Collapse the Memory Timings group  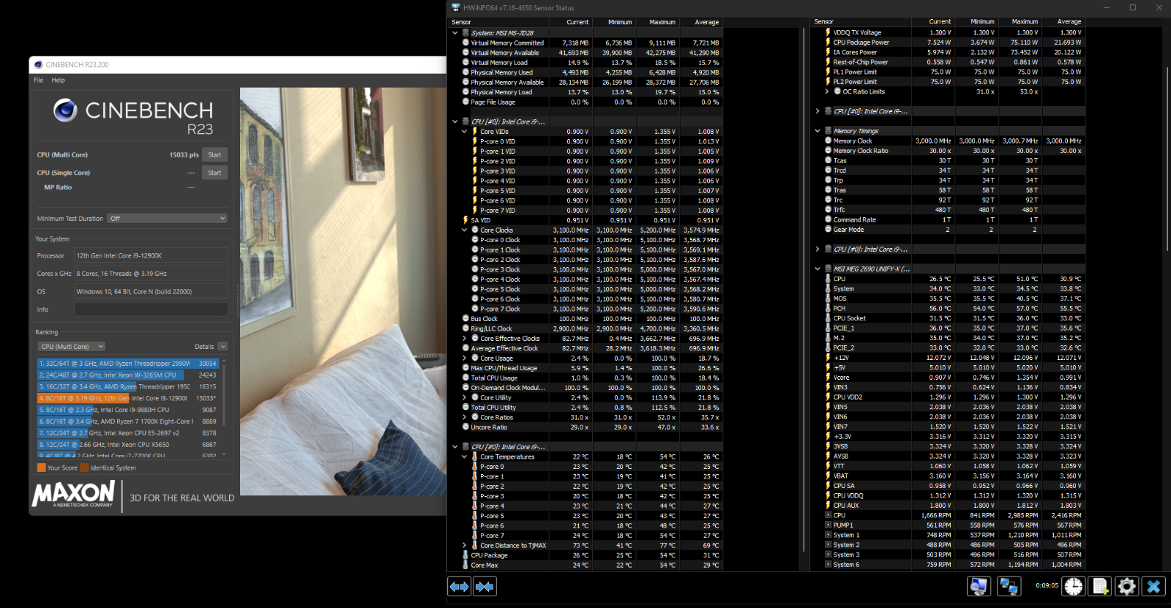[x=818, y=131]
